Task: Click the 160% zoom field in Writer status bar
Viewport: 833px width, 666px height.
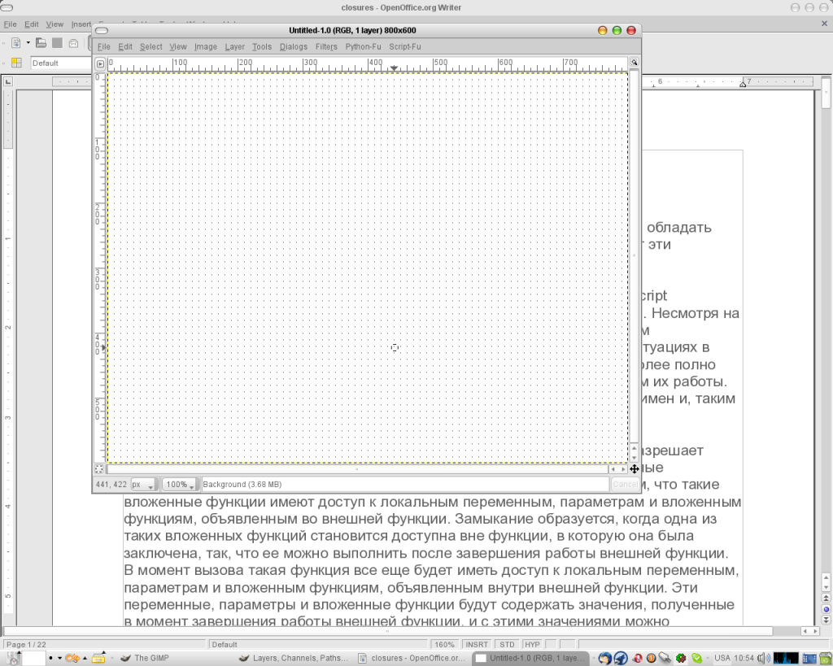Action: tap(444, 644)
